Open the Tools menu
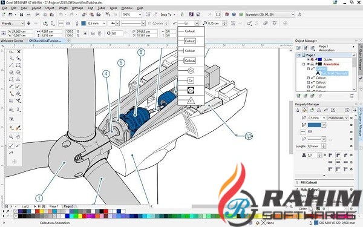Image resolution: width=363 pixels, height=227 pixels. click(113, 8)
